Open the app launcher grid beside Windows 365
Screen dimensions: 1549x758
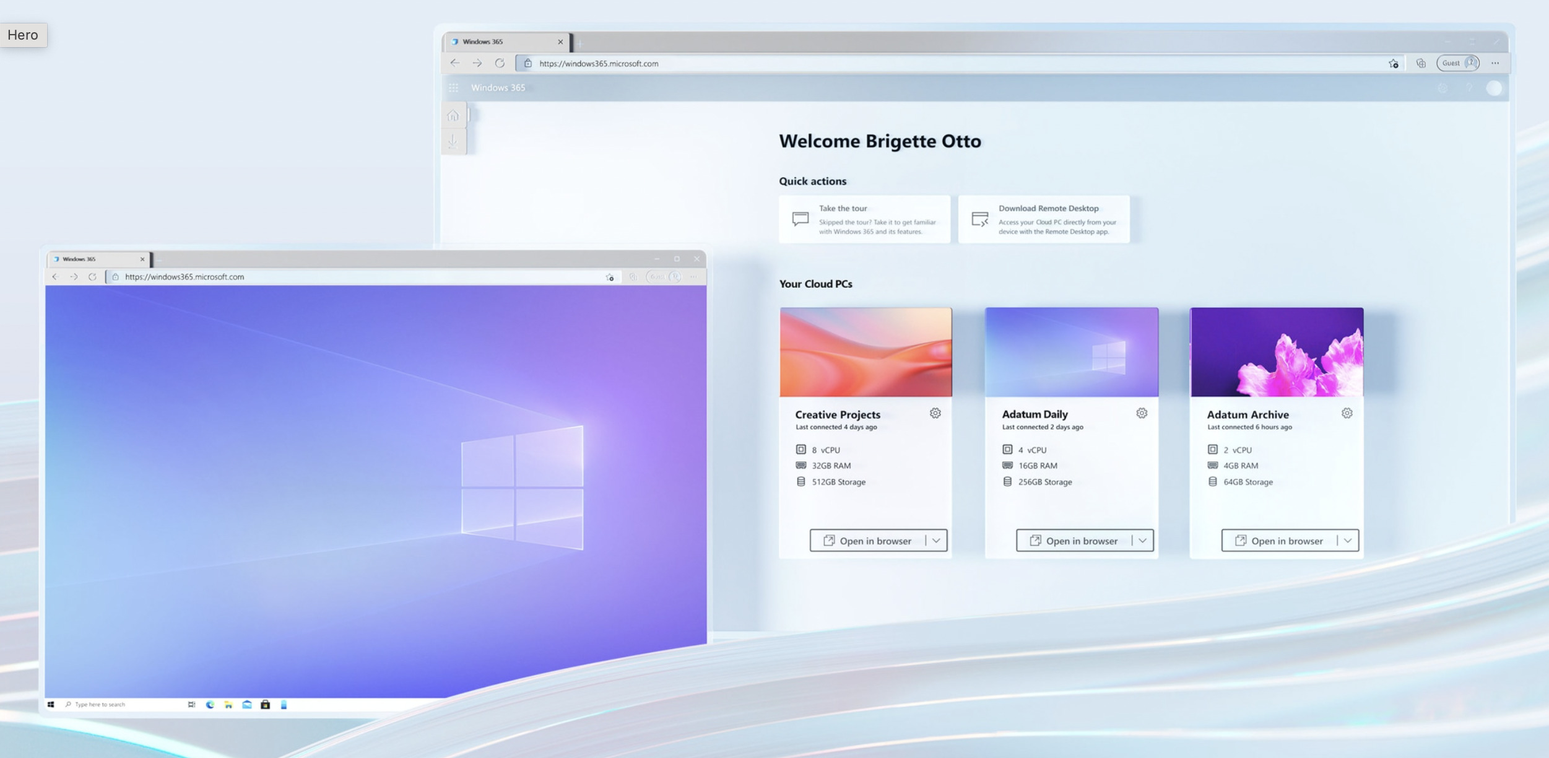click(x=454, y=88)
